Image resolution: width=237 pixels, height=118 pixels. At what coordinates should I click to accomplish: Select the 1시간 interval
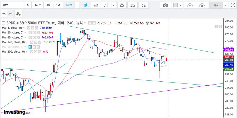pyautogui.click(x=37, y=5)
